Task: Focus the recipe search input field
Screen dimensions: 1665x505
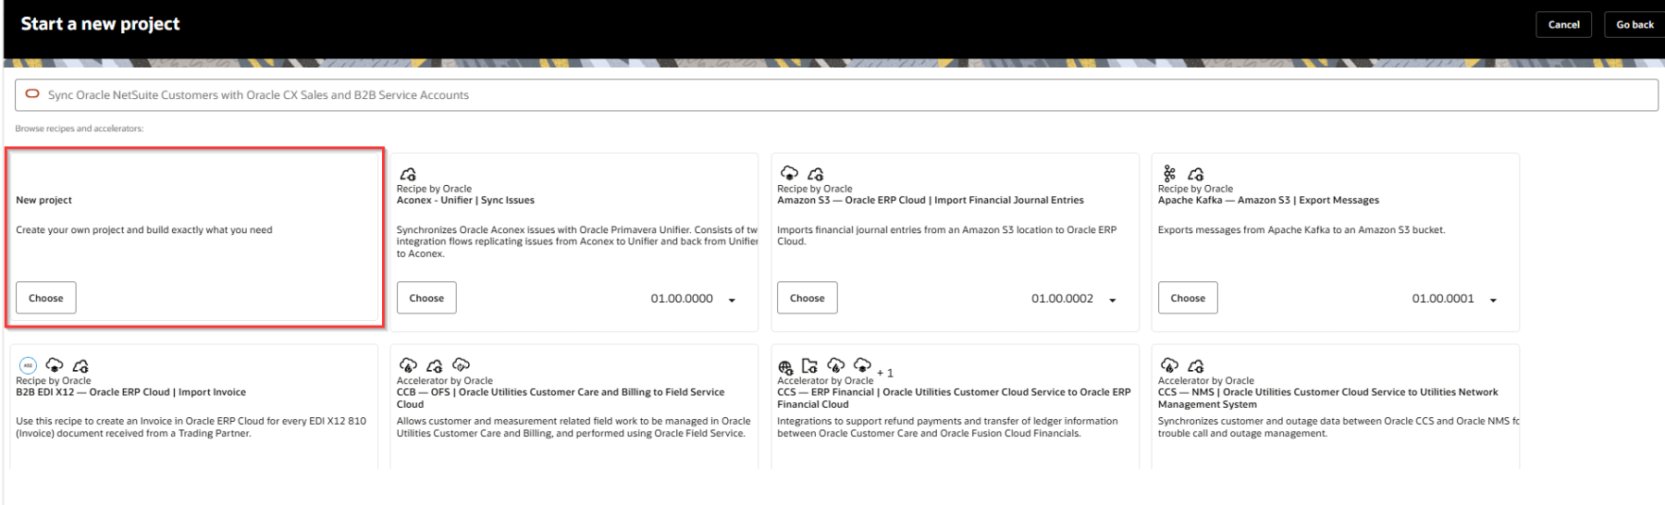Action: pos(832,94)
